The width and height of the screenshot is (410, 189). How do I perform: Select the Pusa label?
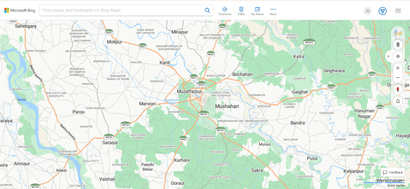pos(312,158)
